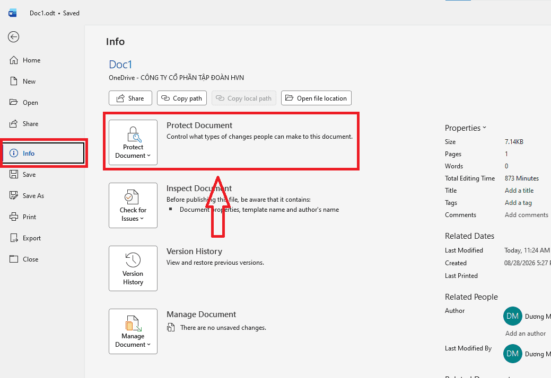Click the Info circle icon
Viewport: 551px width, 378px height.
pyautogui.click(x=14, y=153)
